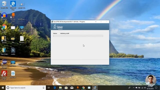
Task: Open the People icon in system tray
Action: 129,88
